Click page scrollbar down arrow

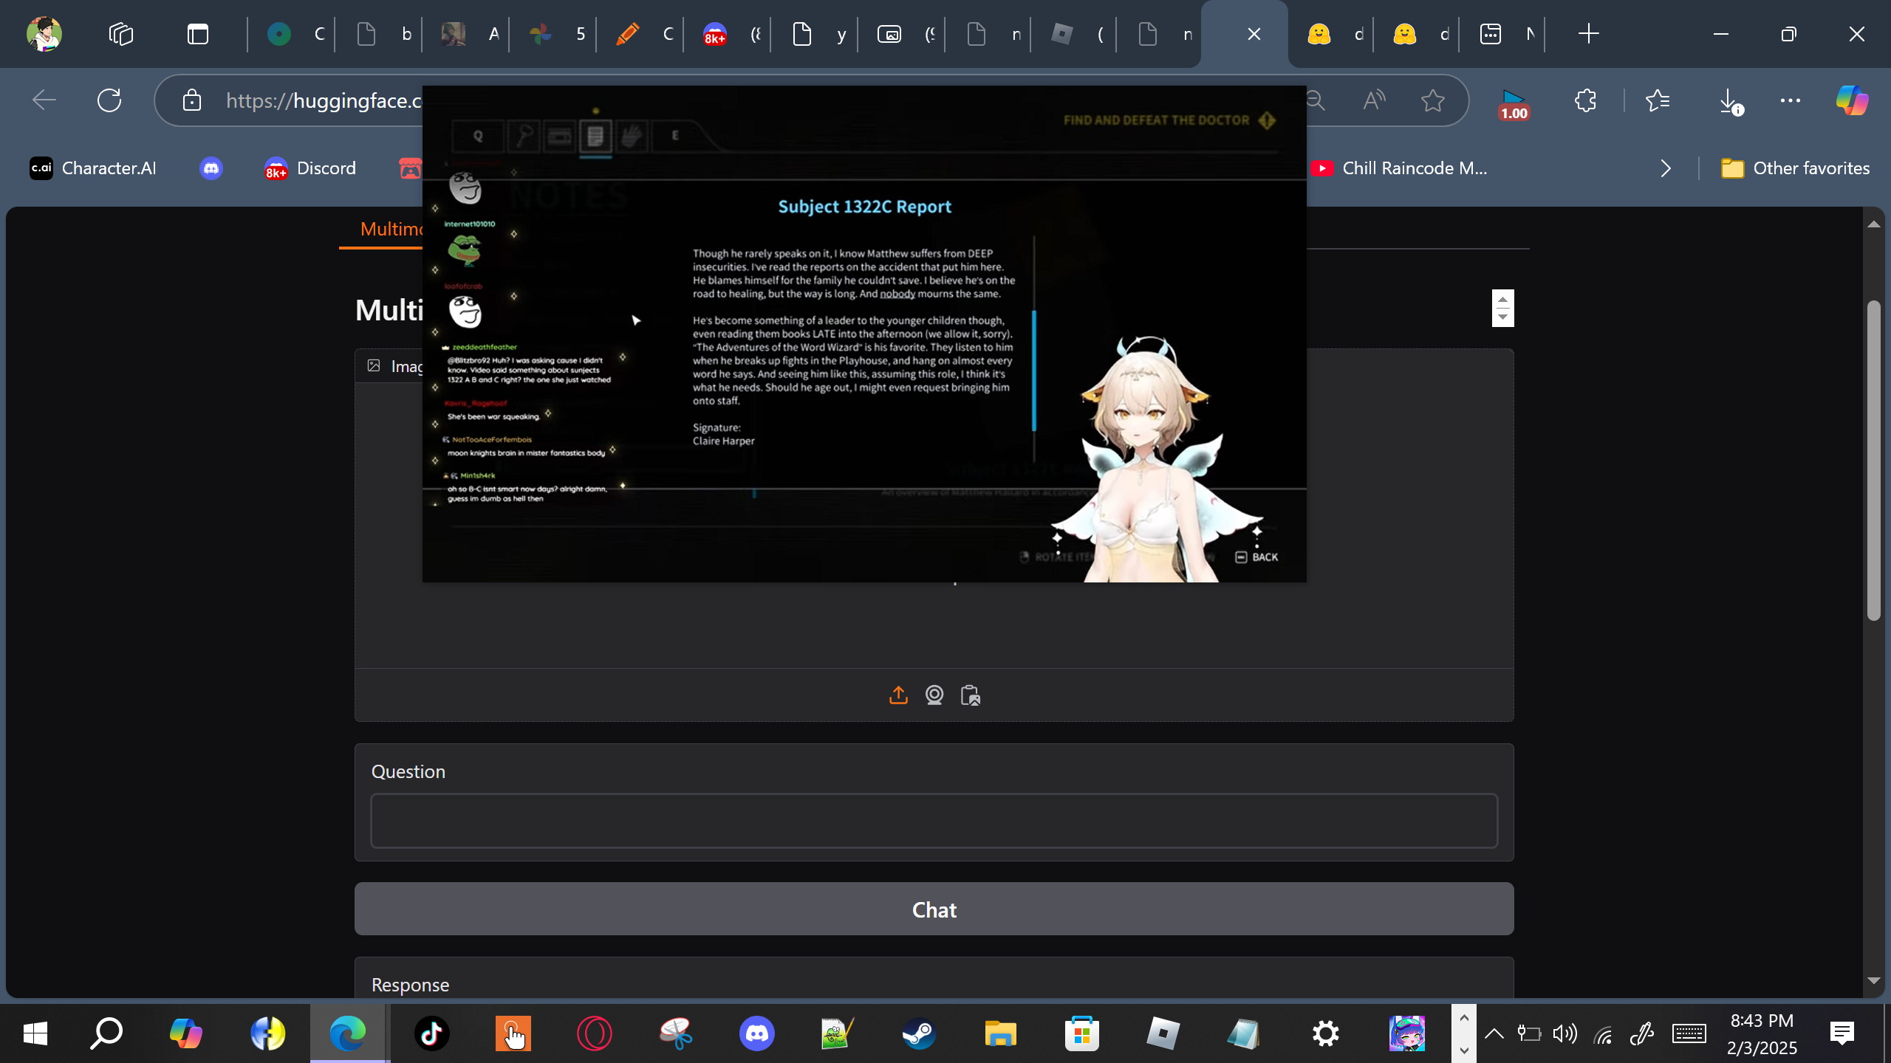click(x=1873, y=981)
